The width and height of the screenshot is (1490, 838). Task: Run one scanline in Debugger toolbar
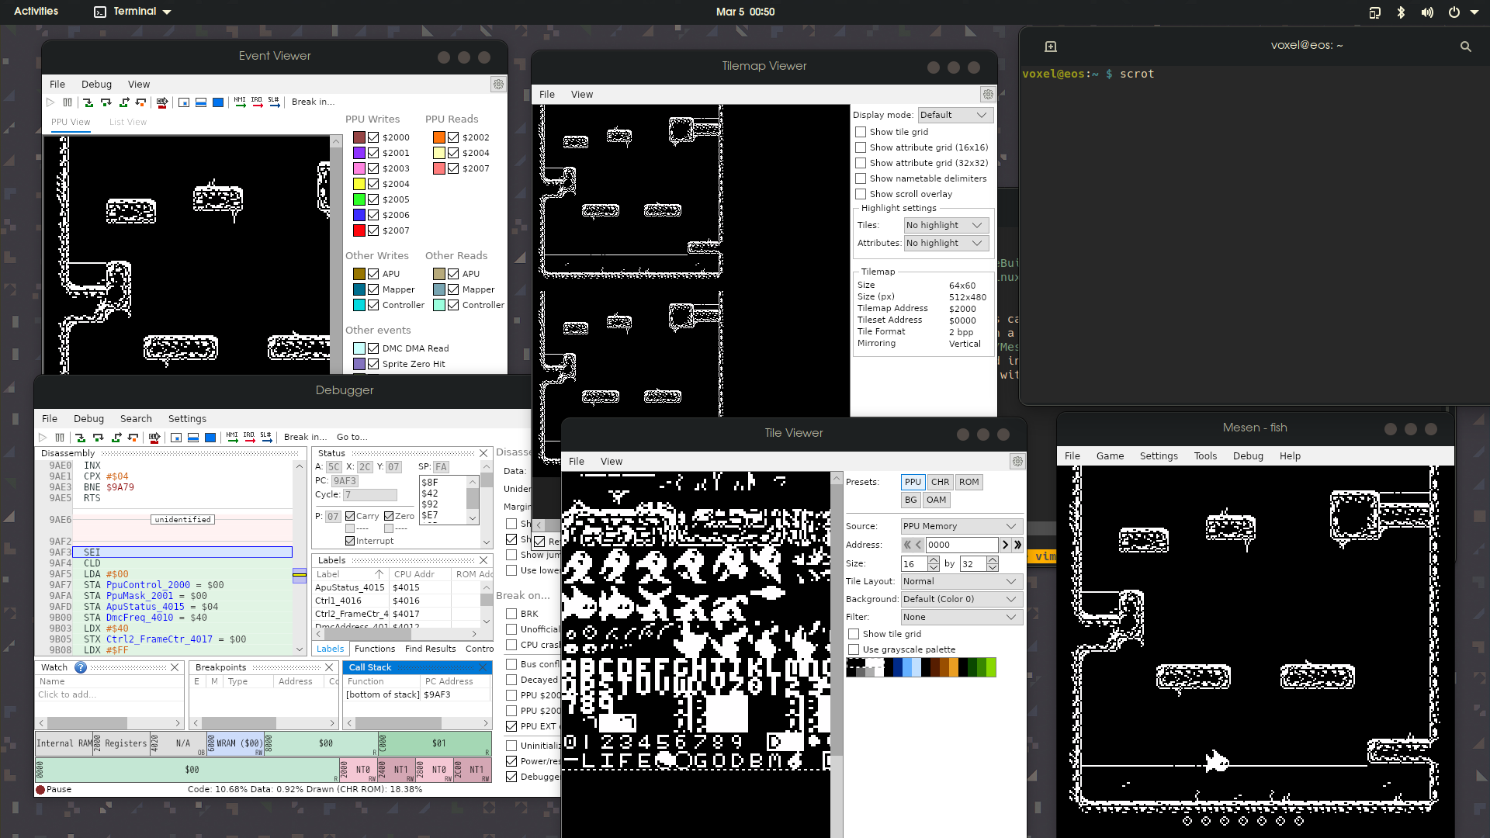tap(193, 438)
